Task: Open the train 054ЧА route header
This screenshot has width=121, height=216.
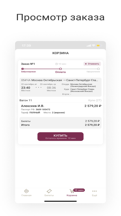Action: tap(60, 80)
